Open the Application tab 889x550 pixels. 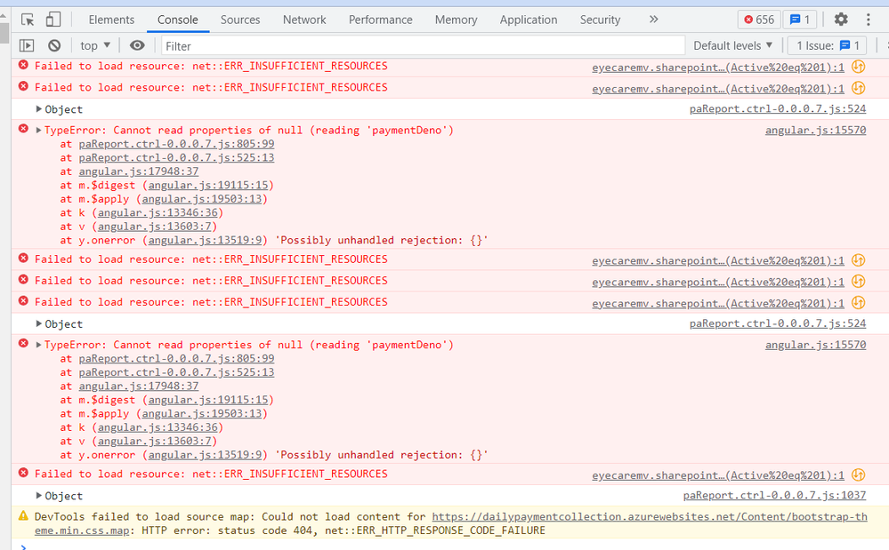click(x=529, y=20)
